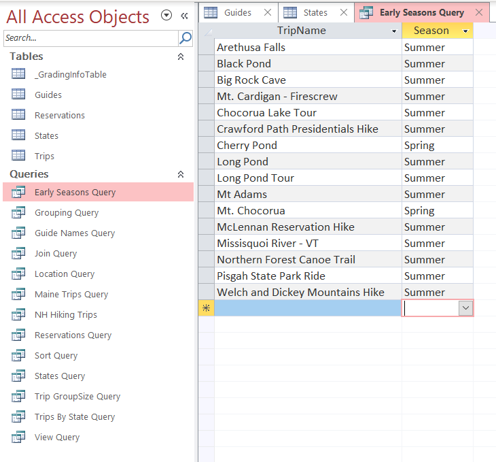
Task: Select the _GradingInfoTable label in the Tables list
Action: click(71, 74)
